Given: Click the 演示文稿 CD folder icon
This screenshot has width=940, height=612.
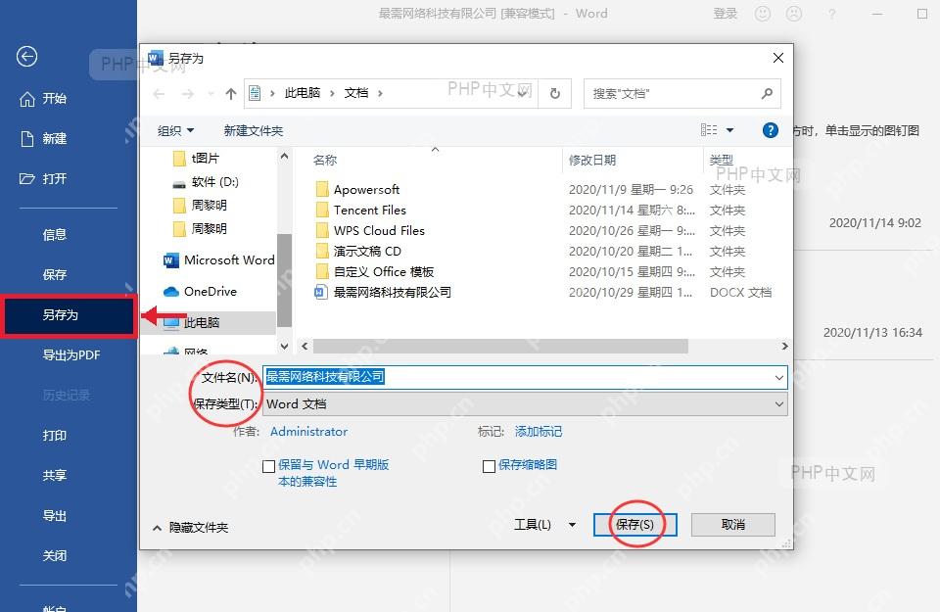Looking at the screenshot, I should 322,251.
